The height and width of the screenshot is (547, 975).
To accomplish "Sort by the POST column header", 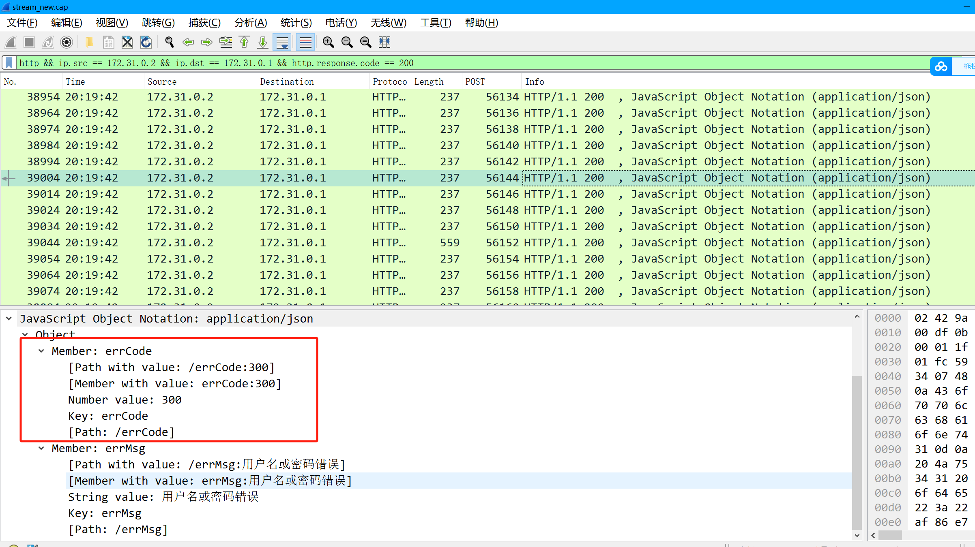I will tap(492, 82).
